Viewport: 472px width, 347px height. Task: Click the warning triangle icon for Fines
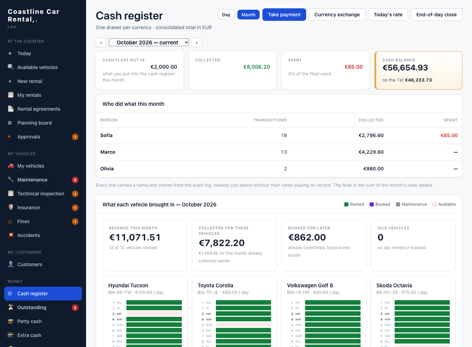(x=10, y=221)
